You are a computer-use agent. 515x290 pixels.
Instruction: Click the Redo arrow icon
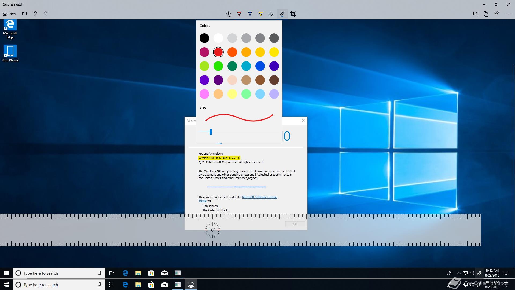(46, 14)
